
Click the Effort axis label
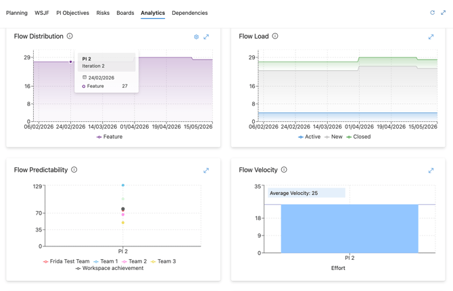click(x=338, y=268)
